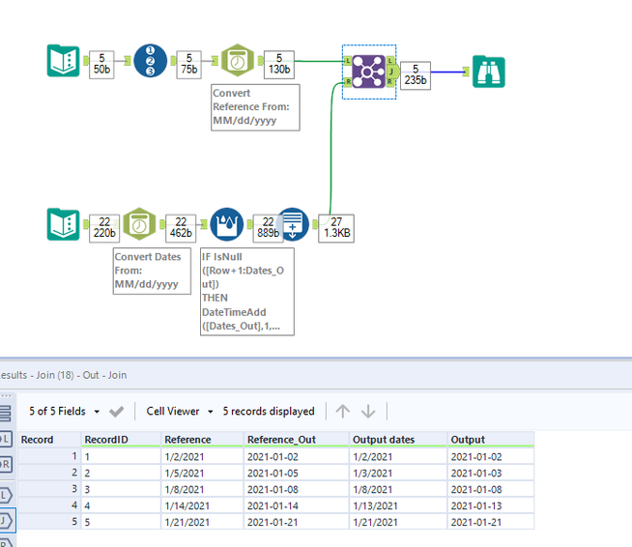Select the 5 235b connection label

point(416,75)
